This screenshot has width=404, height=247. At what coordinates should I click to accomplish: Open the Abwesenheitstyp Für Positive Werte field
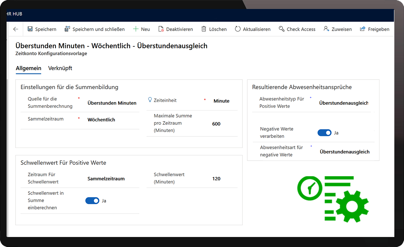[344, 103]
